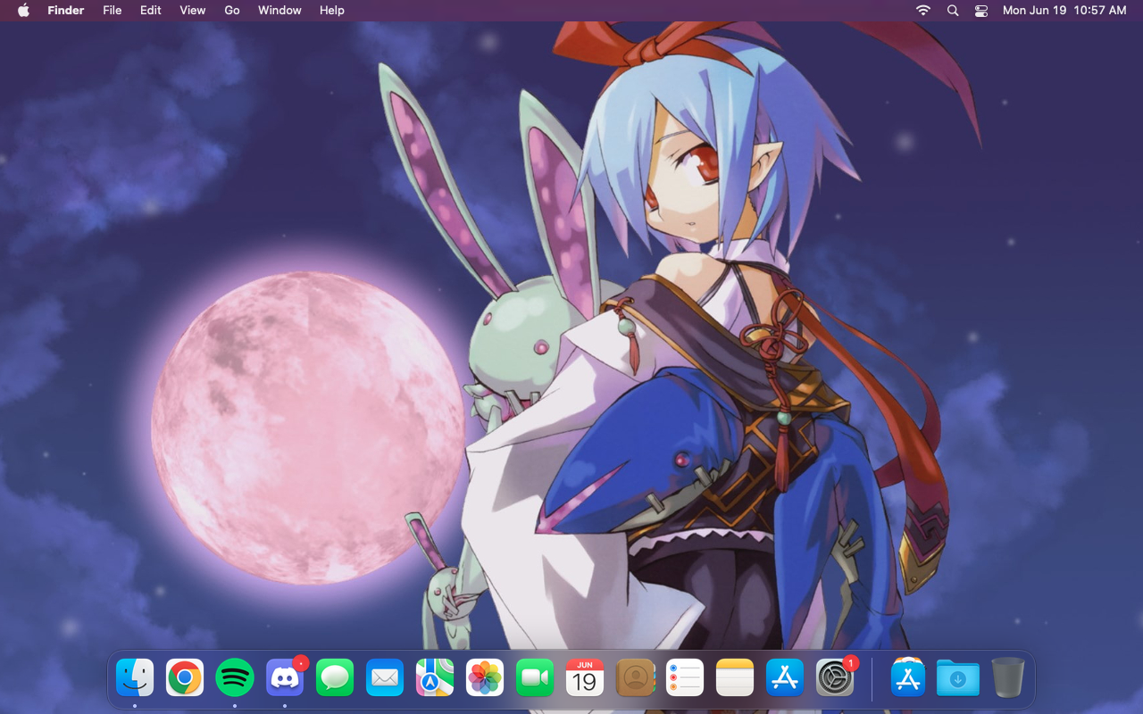Screen dimensions: 1143x714
Task: Launch Google Chrome from the Dock
Action: [x=185, y=678]
